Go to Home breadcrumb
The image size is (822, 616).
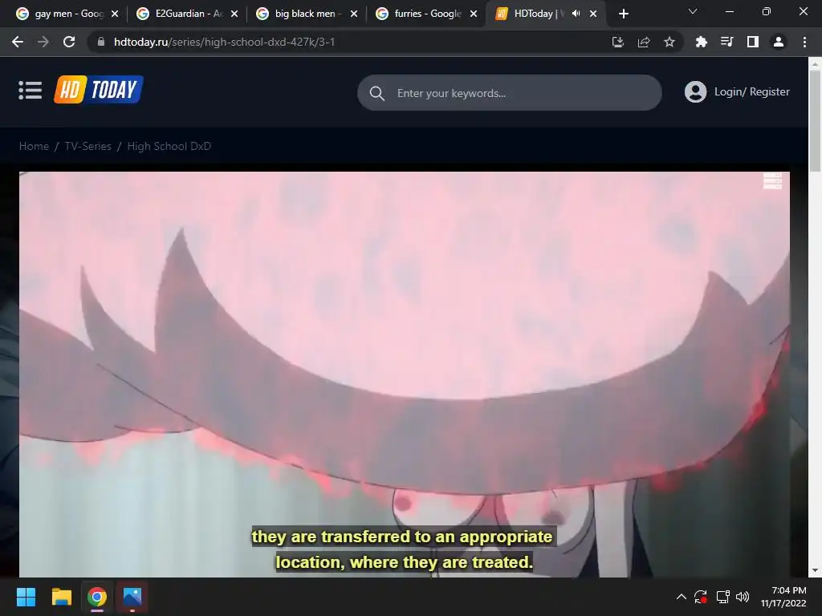[34, 146]
